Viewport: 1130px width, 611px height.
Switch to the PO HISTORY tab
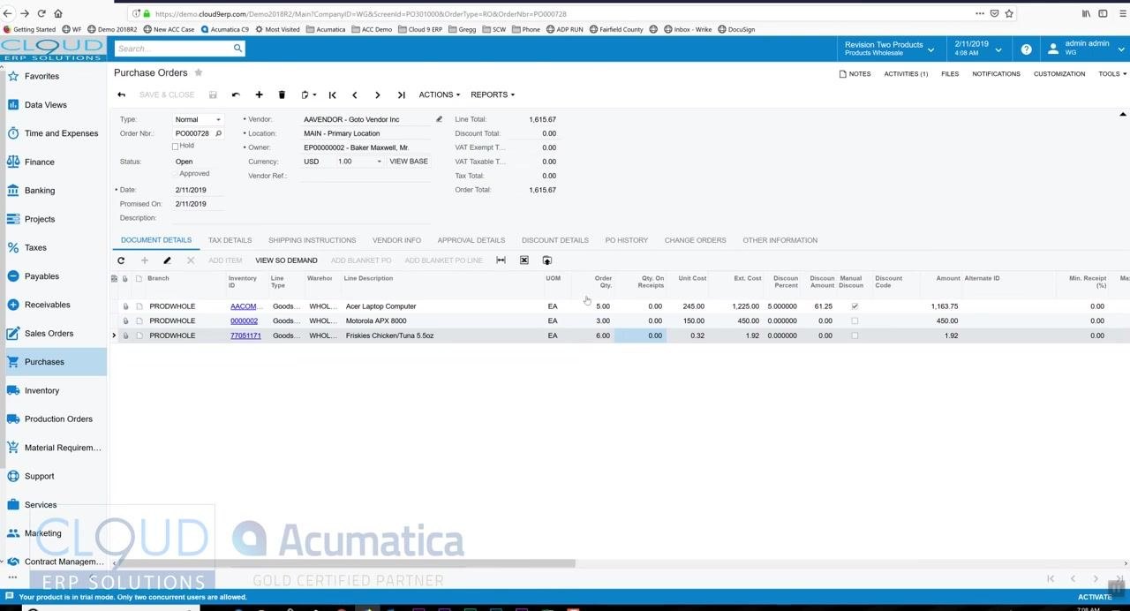tap(627, 240)
